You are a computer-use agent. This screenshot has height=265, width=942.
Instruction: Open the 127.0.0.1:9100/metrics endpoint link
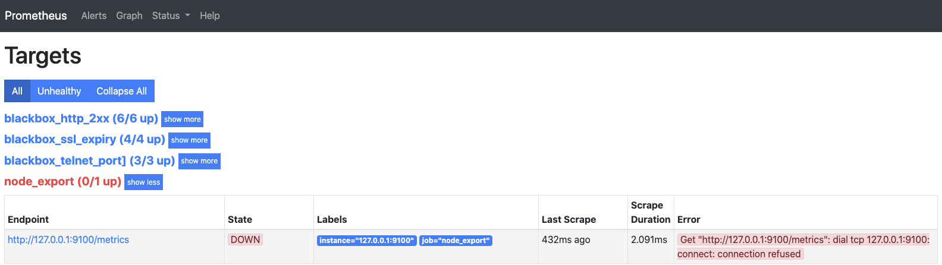click(x=68, y=239)
